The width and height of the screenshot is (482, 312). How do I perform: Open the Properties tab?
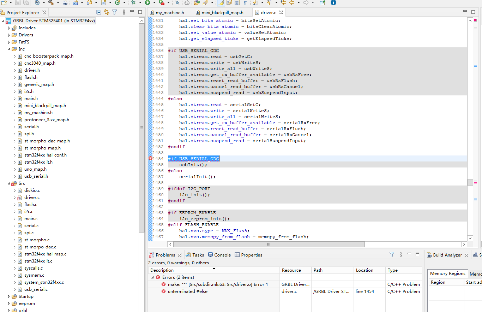[248, 255]
